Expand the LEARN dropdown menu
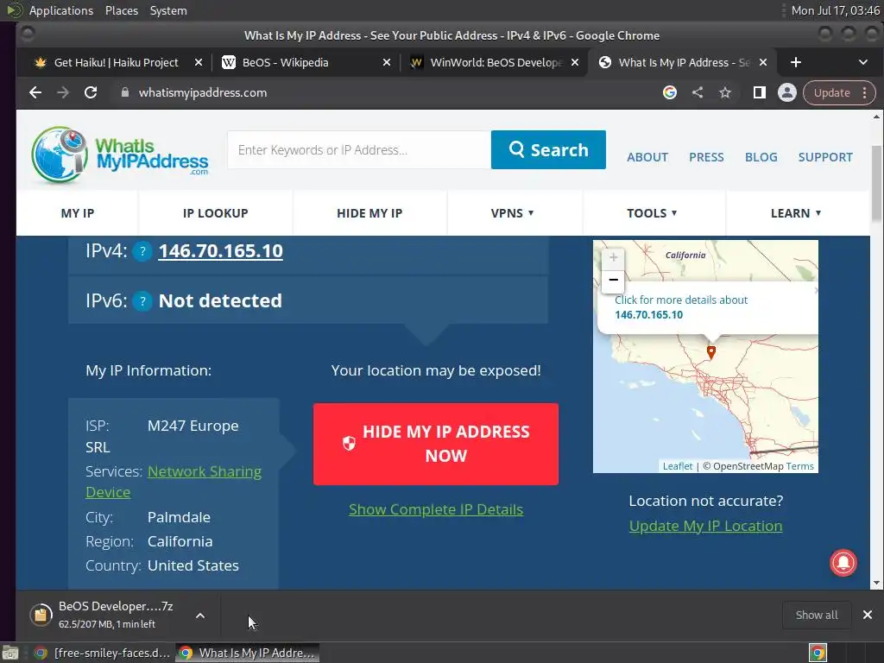884x663 pixels. point(795,213)
